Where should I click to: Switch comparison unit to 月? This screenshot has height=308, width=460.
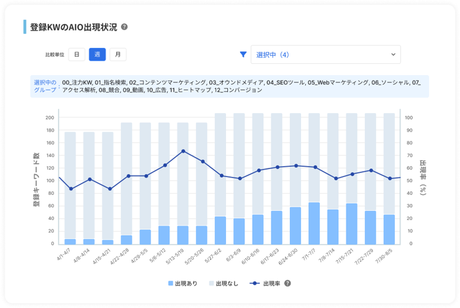[117, 55]
